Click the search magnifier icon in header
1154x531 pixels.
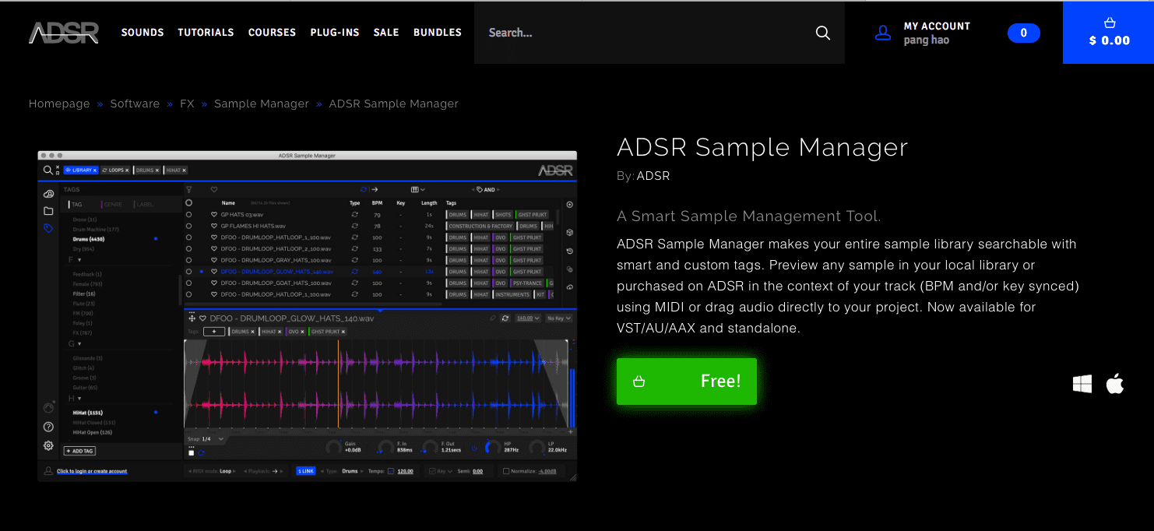822,33
